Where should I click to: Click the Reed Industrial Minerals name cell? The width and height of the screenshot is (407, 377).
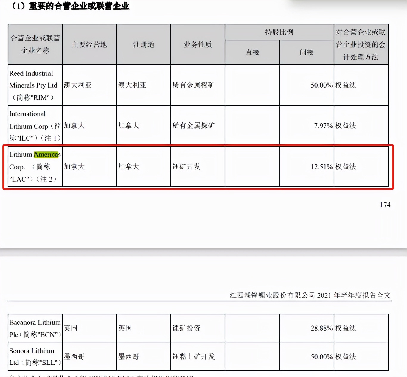(35, 85)
